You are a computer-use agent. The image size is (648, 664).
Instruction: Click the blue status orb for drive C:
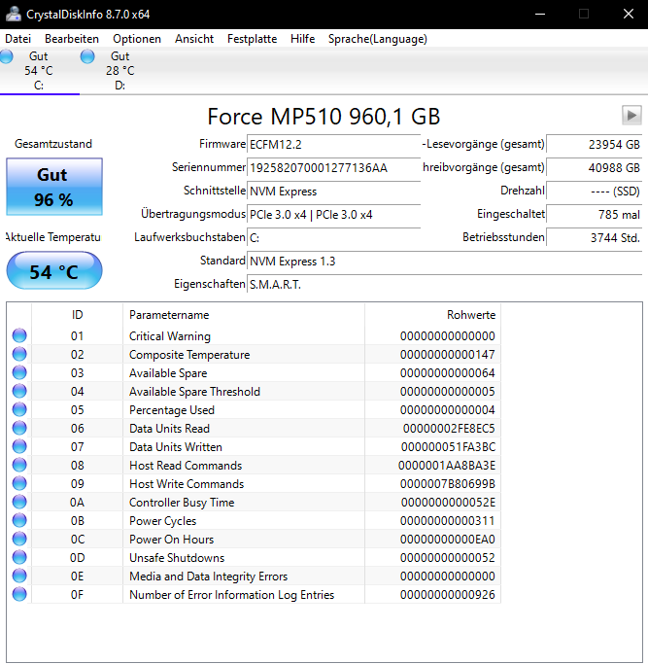[x=7, y=56]
